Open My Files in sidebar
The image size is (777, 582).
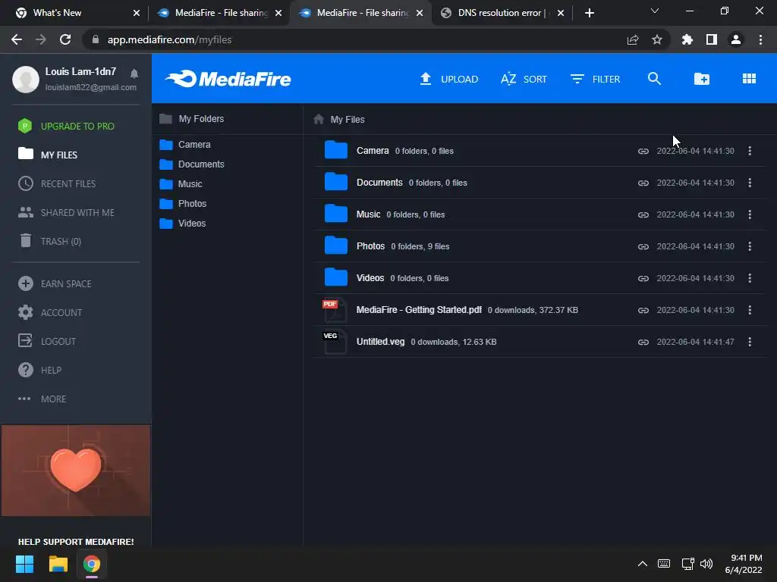coord(48,155)
